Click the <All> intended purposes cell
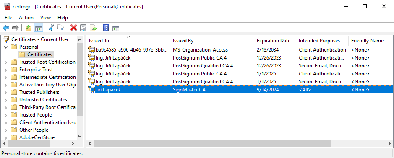 tap(305, 90)
